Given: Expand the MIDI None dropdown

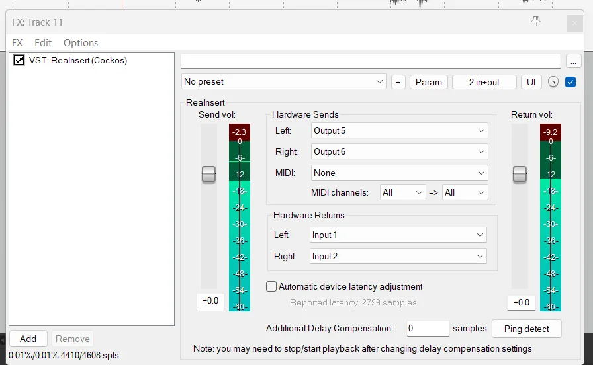Looking at the screenshot, I should [x=399, y=173].
